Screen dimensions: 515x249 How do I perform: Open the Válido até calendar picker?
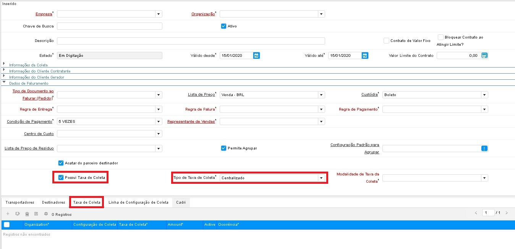[365, 56]
